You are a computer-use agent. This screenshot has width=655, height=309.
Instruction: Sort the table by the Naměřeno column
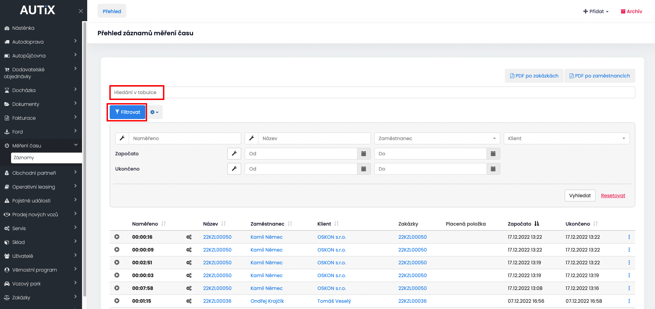click(164, 224)
